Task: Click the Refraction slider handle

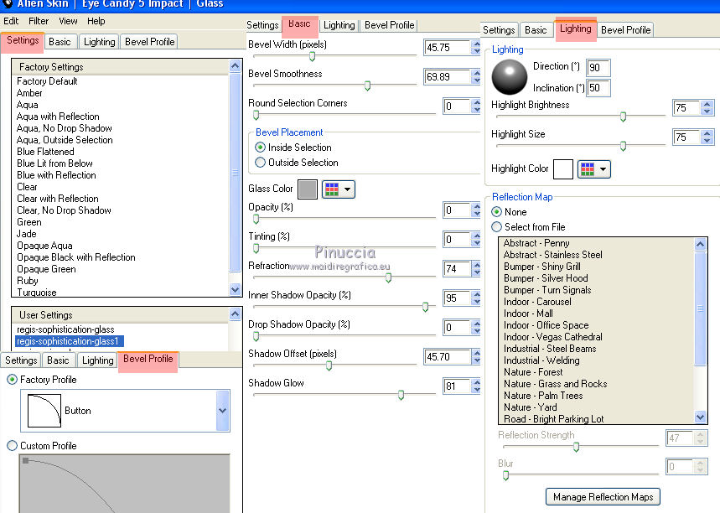Action: click(x=388, y=277)
